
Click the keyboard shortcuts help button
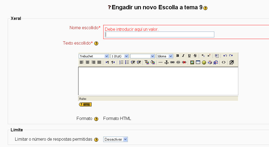point(85,104)
